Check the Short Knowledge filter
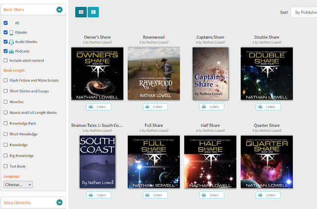Viewport: 317px width, 209px height. pos(5,134)
